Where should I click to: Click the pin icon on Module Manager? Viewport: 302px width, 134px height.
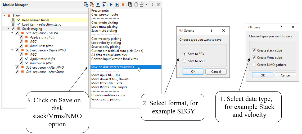click(152, 4)
